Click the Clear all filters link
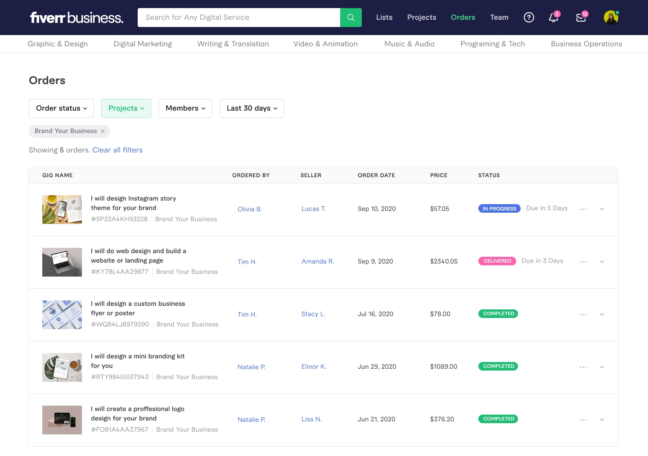 click(x=117, y=150)
